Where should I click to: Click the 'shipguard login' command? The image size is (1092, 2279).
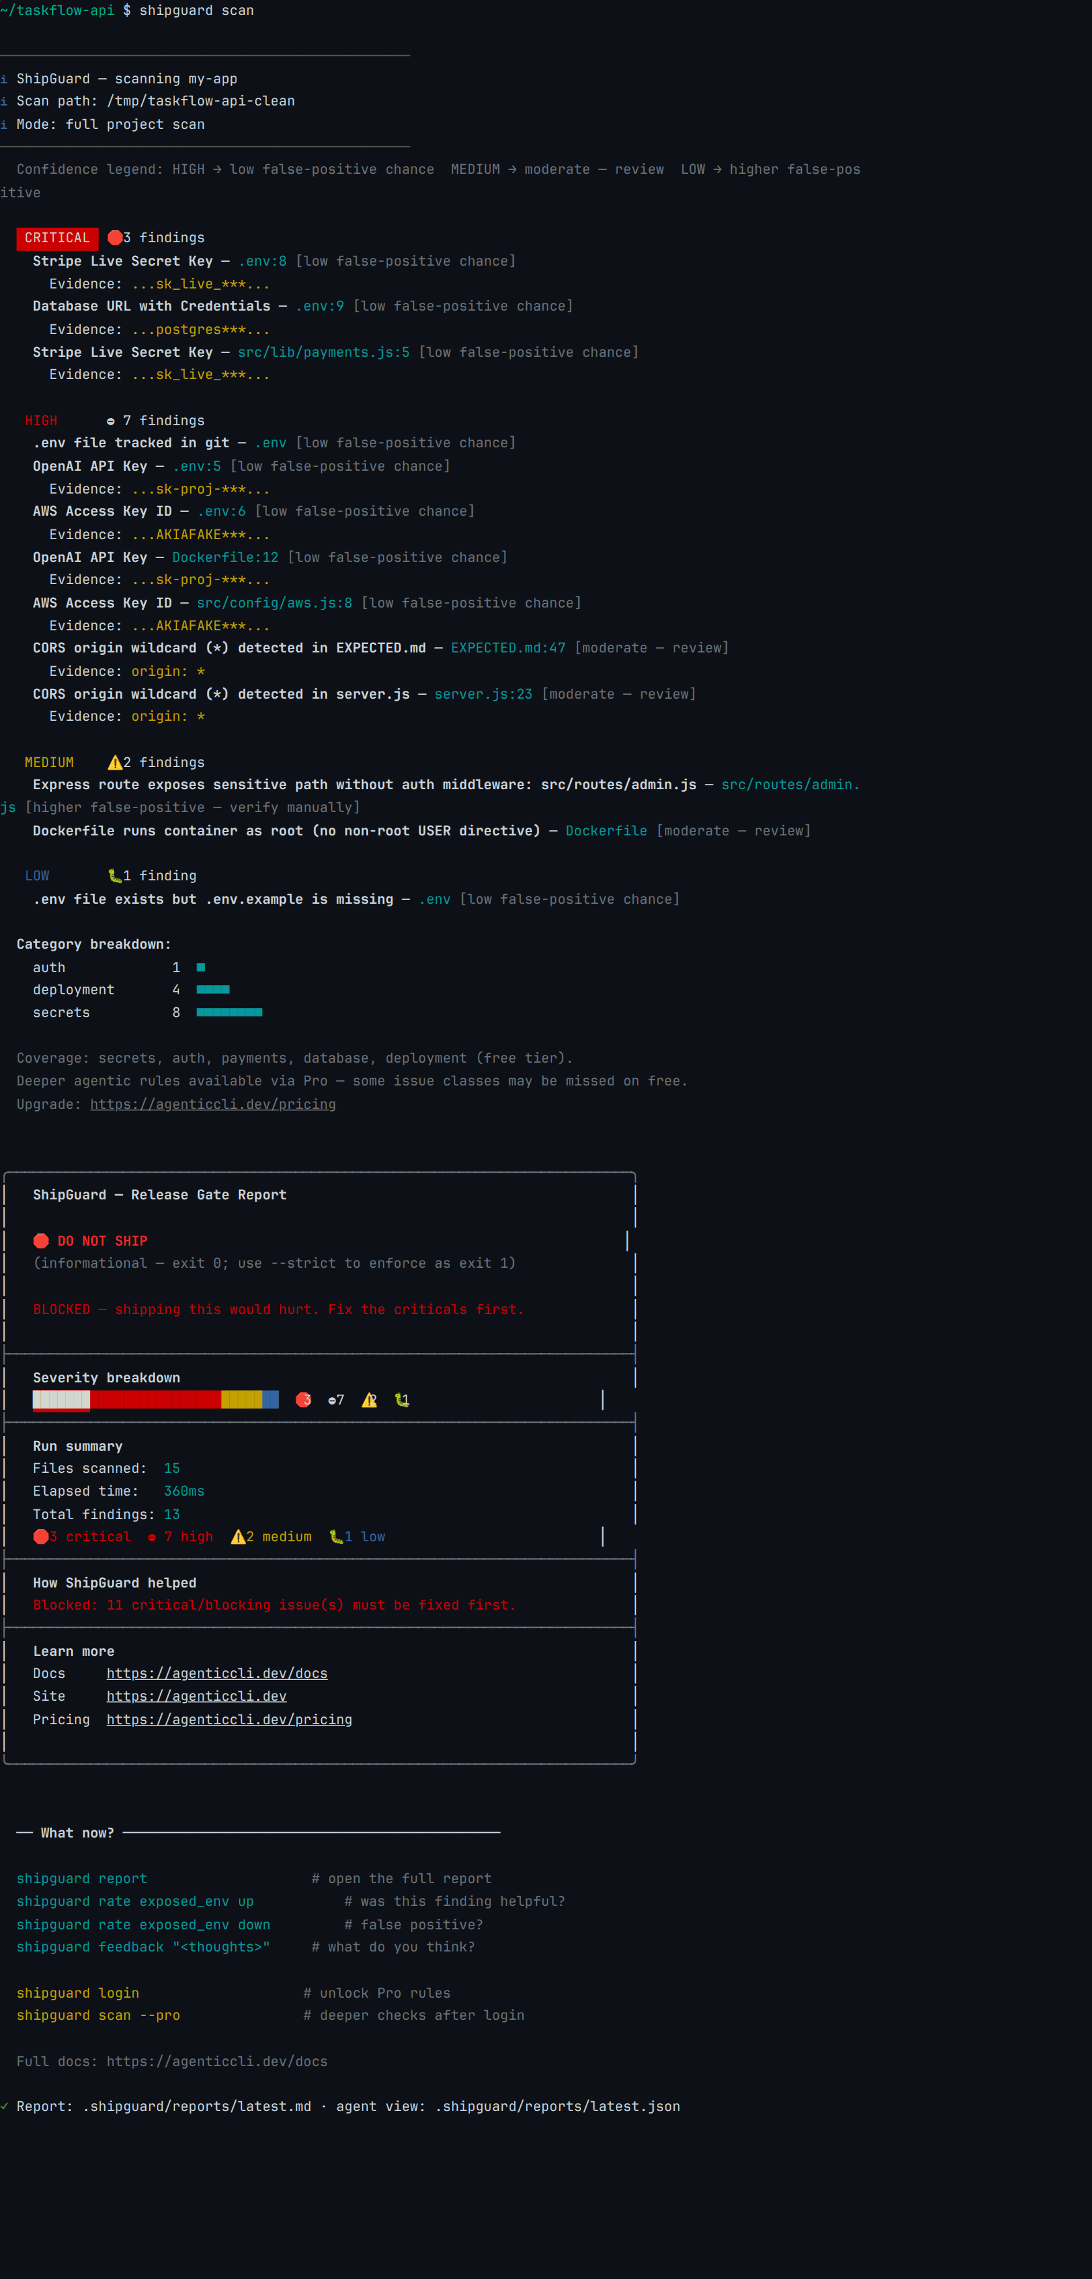click(x=78, y=1992)
